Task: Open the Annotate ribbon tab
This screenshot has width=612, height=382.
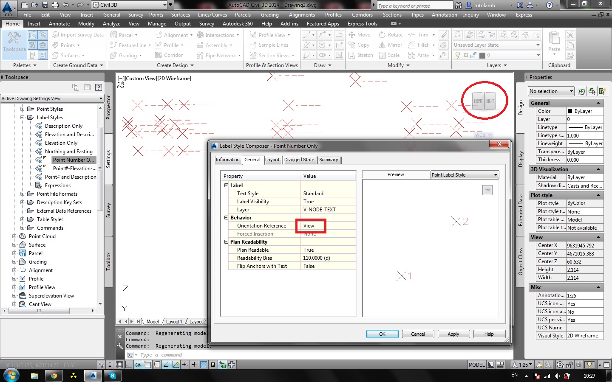Action: click(59, 23)
